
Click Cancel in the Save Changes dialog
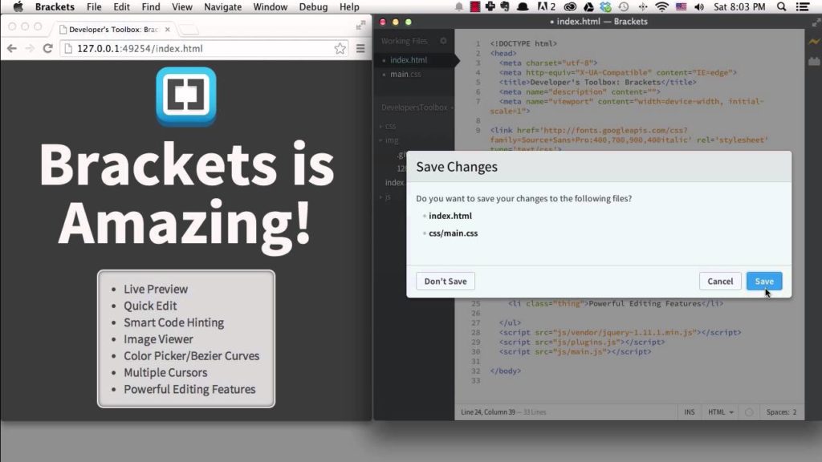point(720,282)
